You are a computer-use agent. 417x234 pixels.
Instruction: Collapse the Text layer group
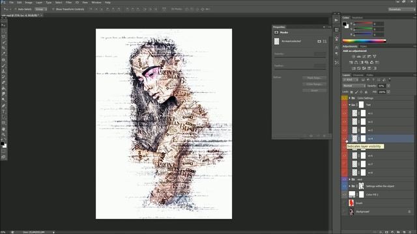(350, 105)
